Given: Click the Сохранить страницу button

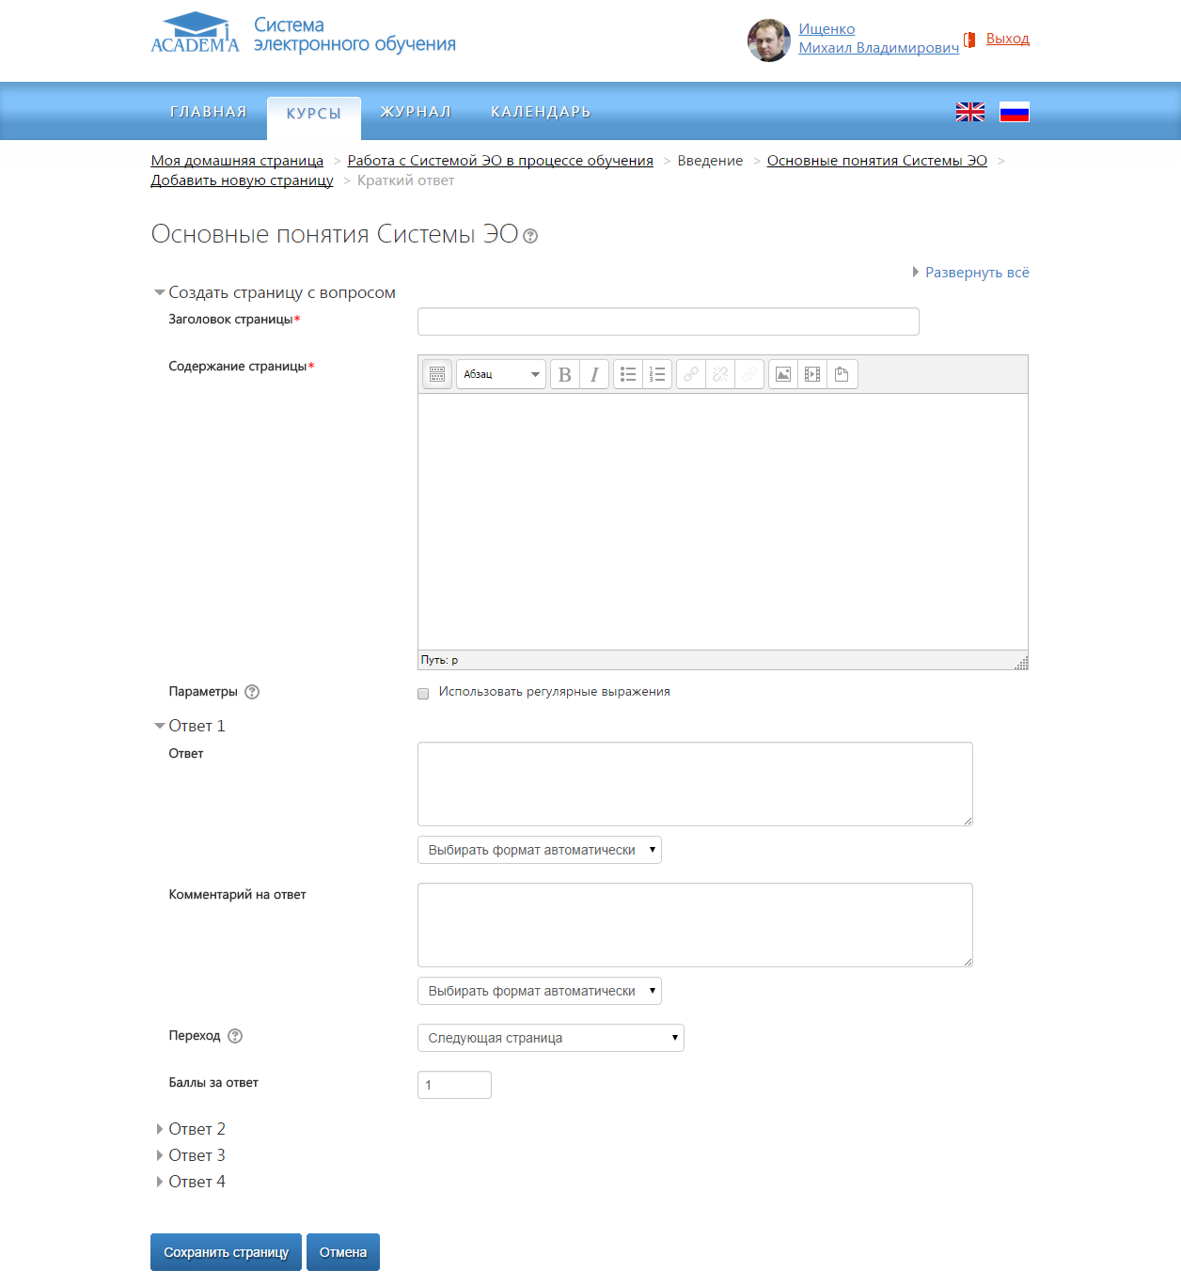Looking at the screenshot, I should click(x=226, y=1252).
